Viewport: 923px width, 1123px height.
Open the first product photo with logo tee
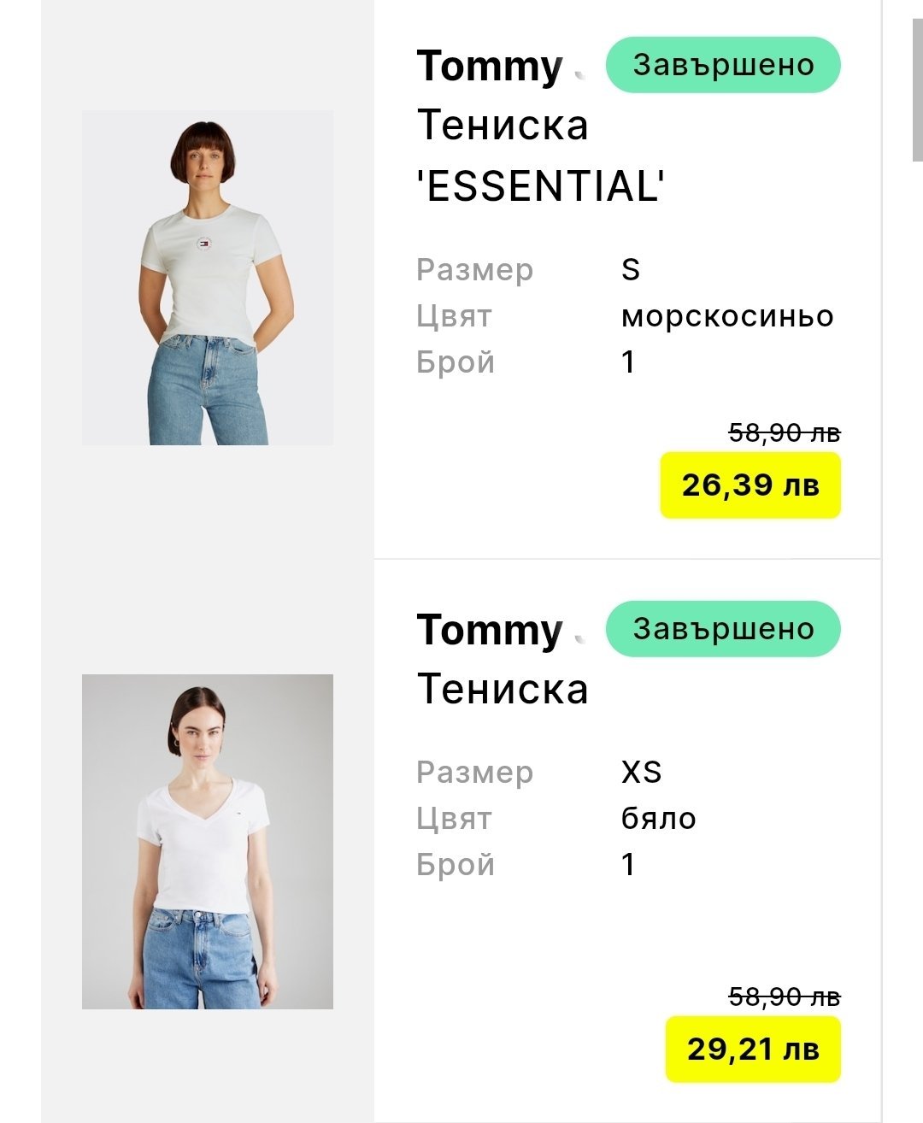point(208,278)
